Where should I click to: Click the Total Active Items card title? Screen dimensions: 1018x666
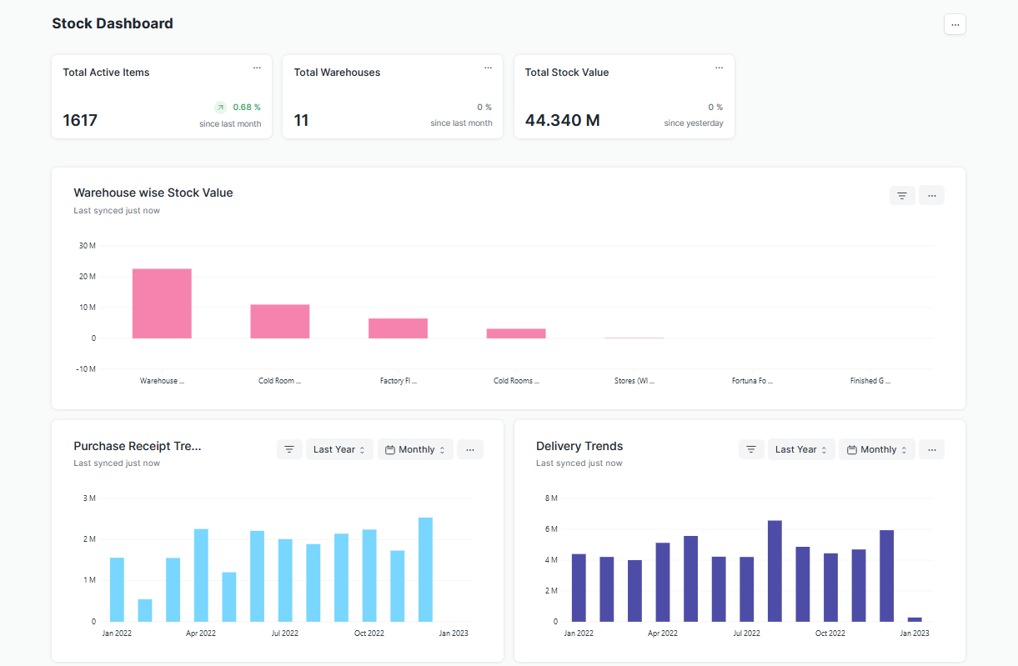coord(106,73)
